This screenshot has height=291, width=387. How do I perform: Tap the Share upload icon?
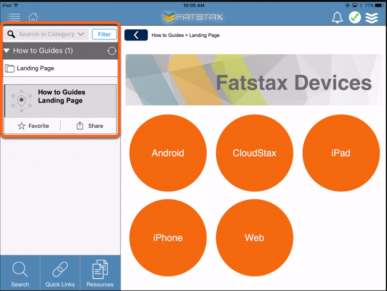(x=80, y=126)
